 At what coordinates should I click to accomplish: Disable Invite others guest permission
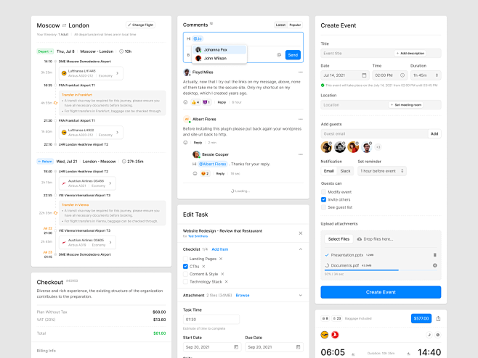point(323,199)
